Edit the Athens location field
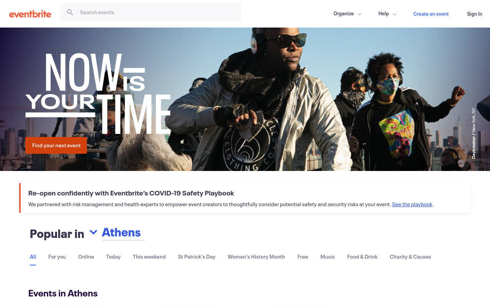Viewport: 490px width, 306px height. pos(123,233)
